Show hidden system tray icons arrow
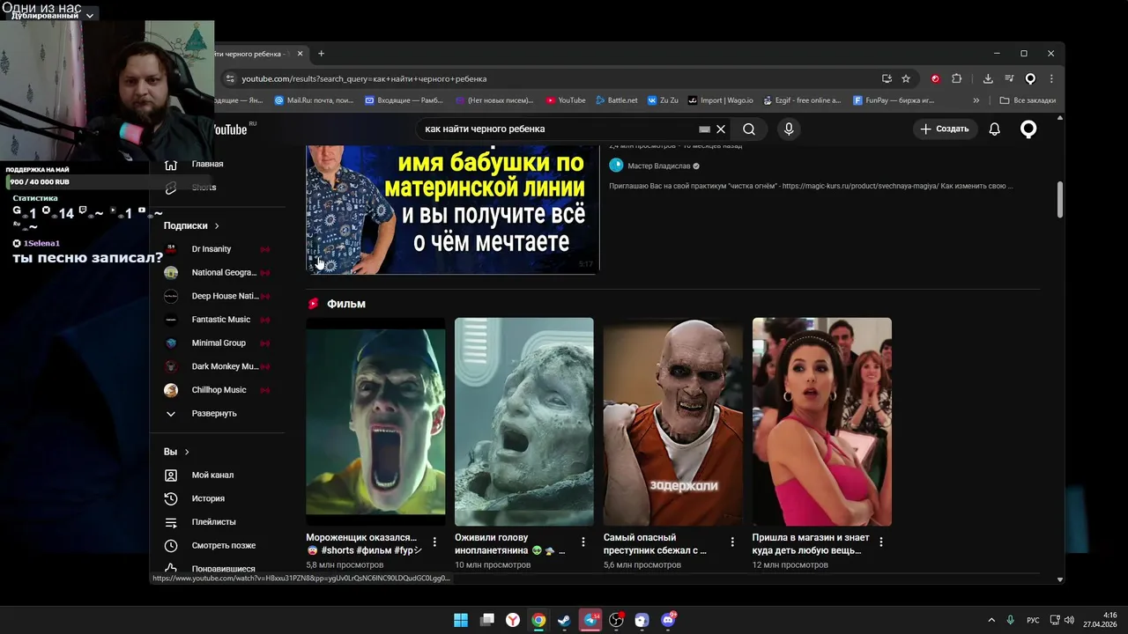The width and height of the screenshot is (1128, 634). [991, 620]
